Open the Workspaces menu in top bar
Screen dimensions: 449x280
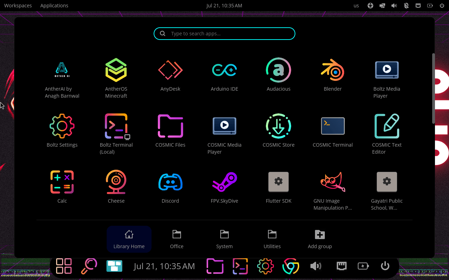point(18,6)
